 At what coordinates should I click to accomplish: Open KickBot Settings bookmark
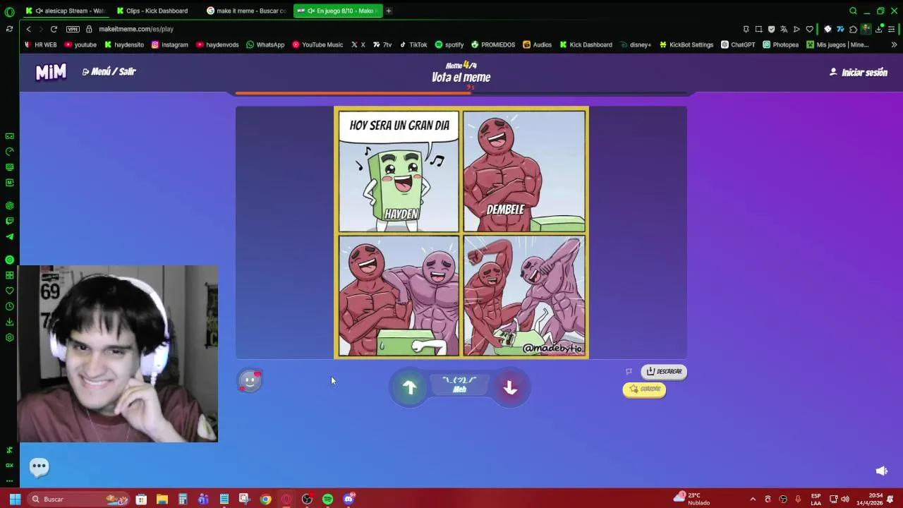(x=686, y=44)
